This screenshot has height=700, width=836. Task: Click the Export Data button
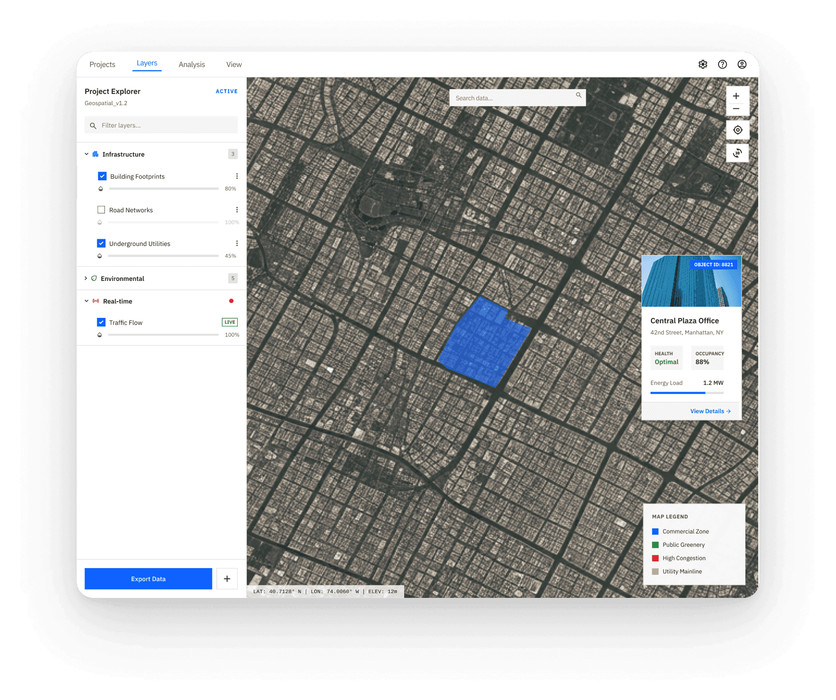click(148, 579)
